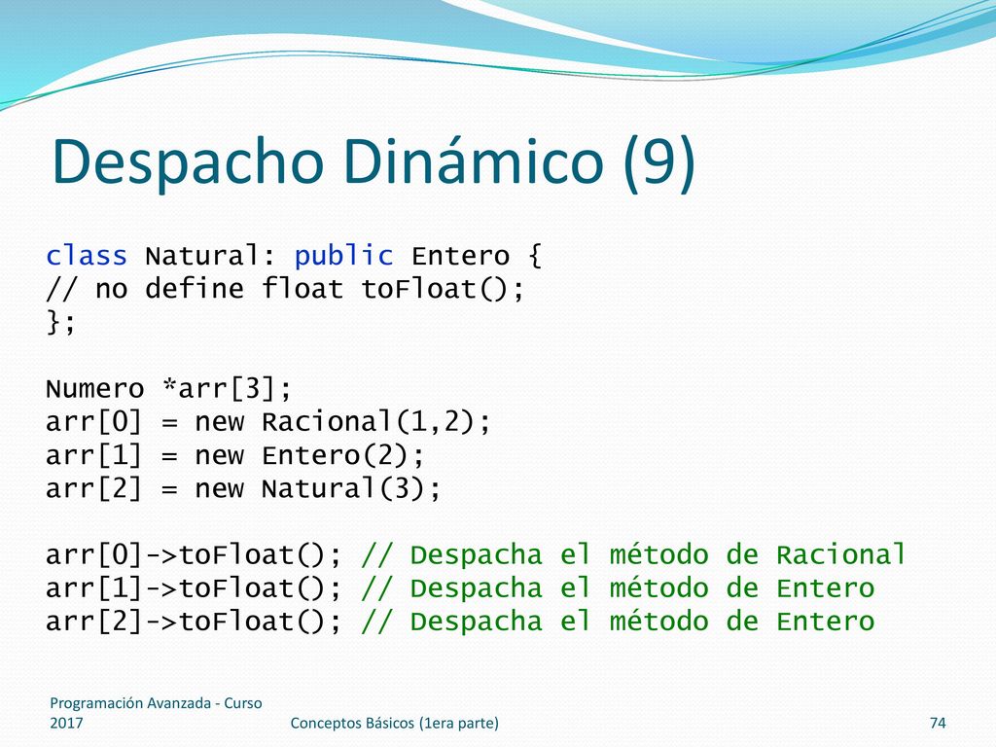Viewport: 996px width, 747px height.
Task: Click the declaration 'Numero *arr[3];'
Action: point(168,388)
